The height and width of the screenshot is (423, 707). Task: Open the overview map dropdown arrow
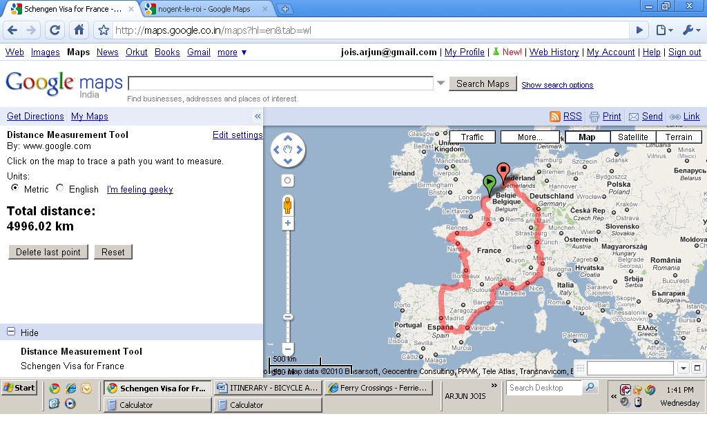[x=683, y=368]
